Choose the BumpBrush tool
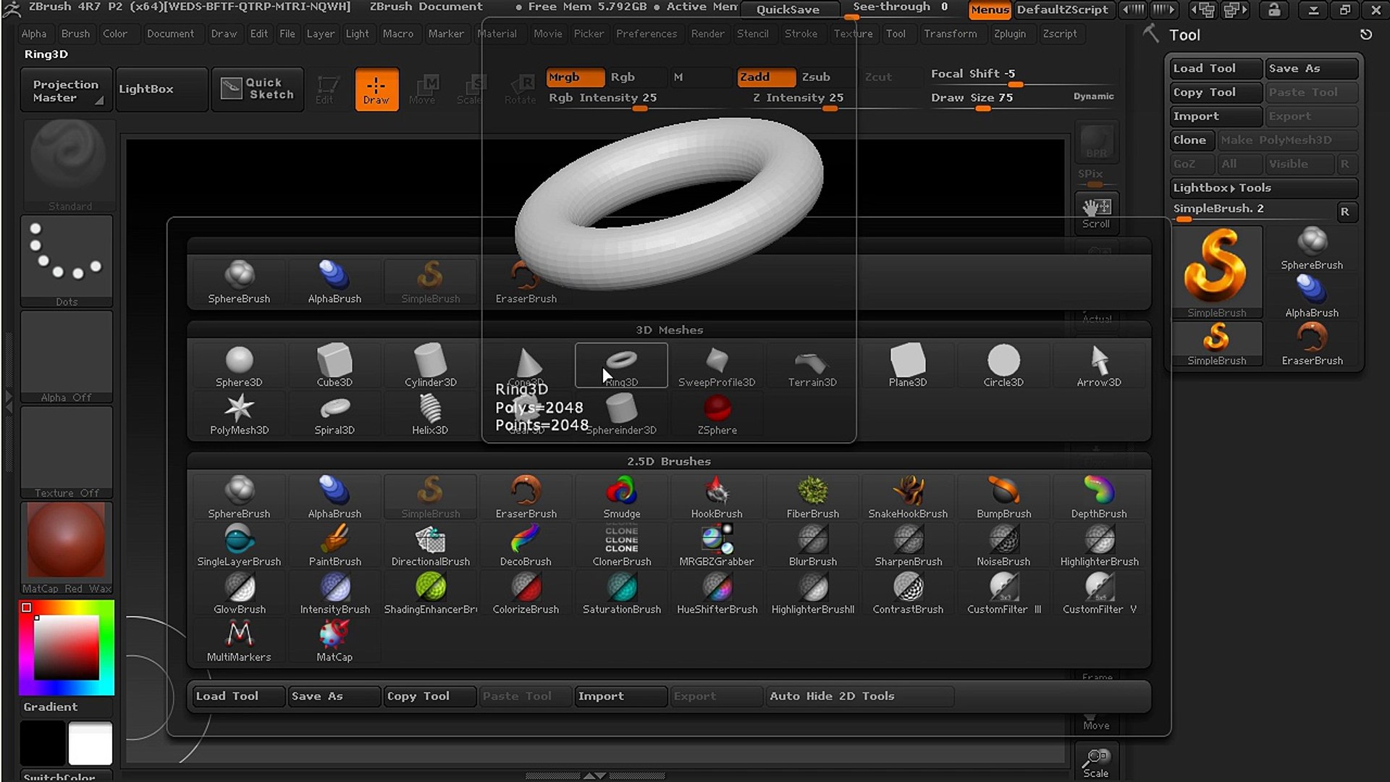Image resolution: width=1390 pixels, height=782 pixels. coord(1003,497)
